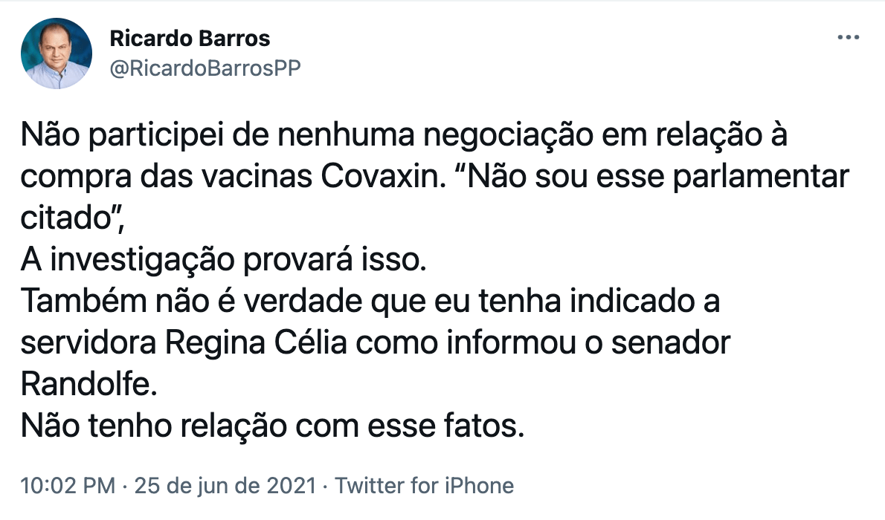Click the @RicardoBarrosPP handle

click(x=205, y=68)
